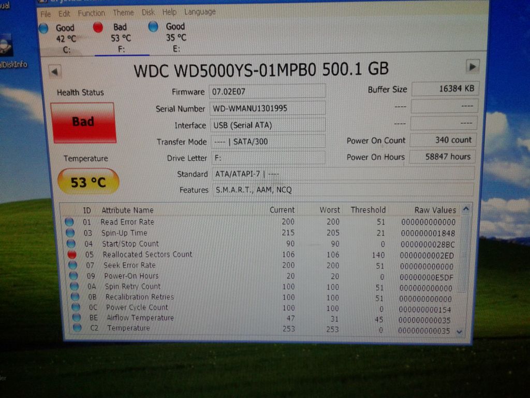Select the Read Error Rate attribute name
This screenshot has height=398, width=530.
(127, 222)
